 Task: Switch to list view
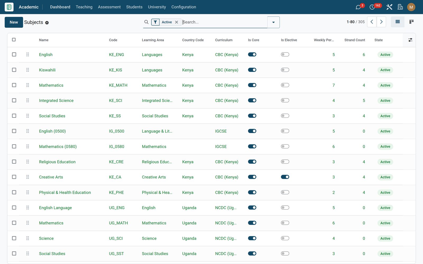398,22
